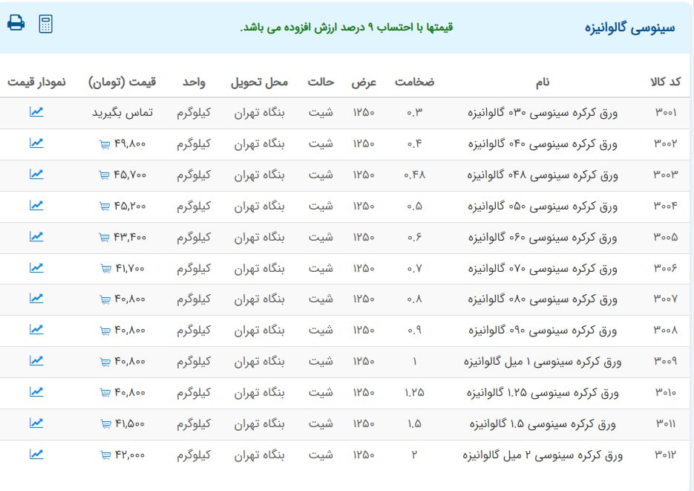Click the 'نمودار قیمت' column header
Viewport: 694px width, 491px height.
(x=36, y=82)
